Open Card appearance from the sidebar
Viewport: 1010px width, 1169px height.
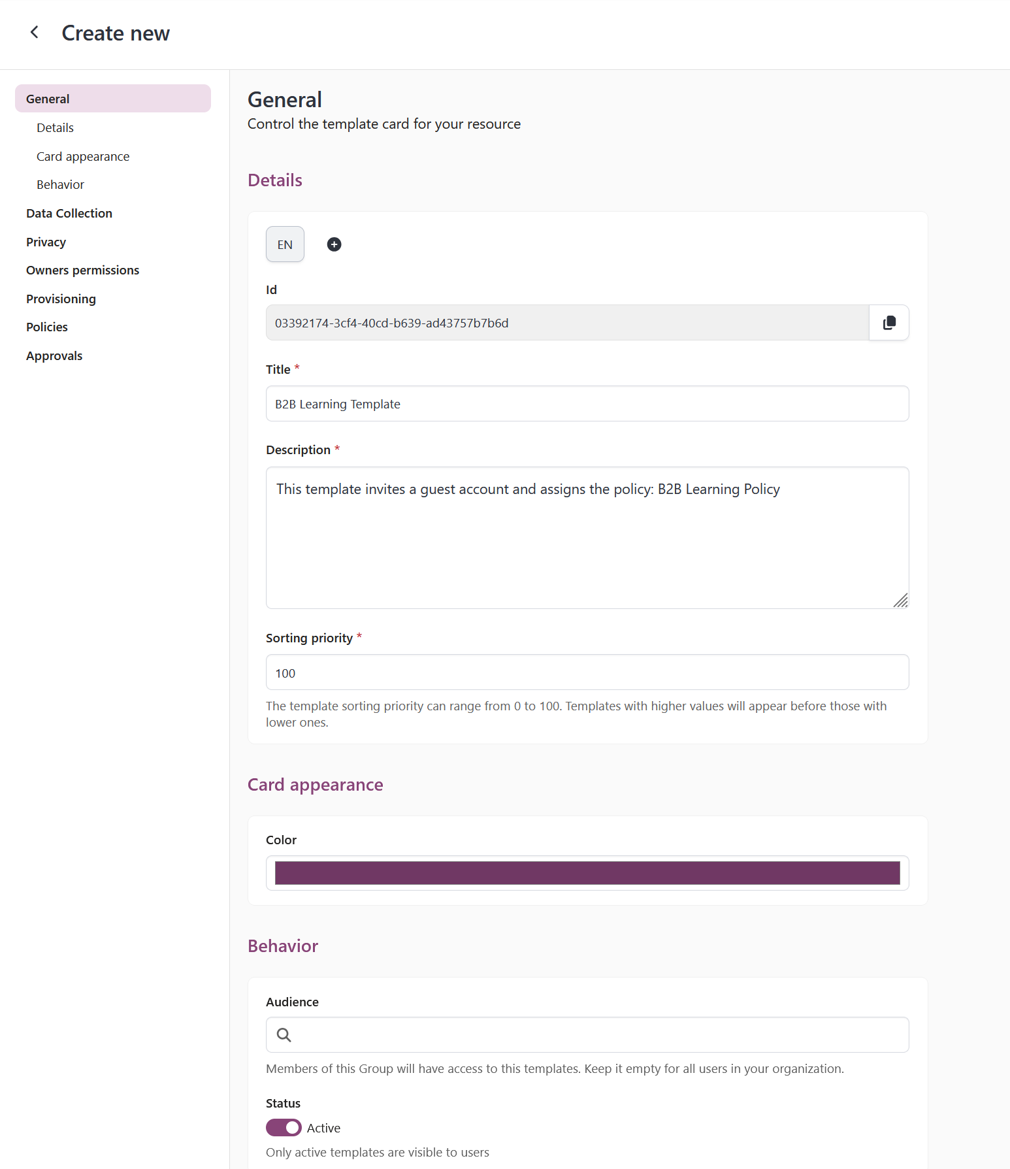[83, 156]
